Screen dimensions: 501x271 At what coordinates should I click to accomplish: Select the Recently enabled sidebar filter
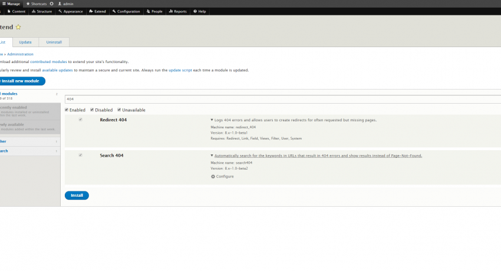(29, 111)
